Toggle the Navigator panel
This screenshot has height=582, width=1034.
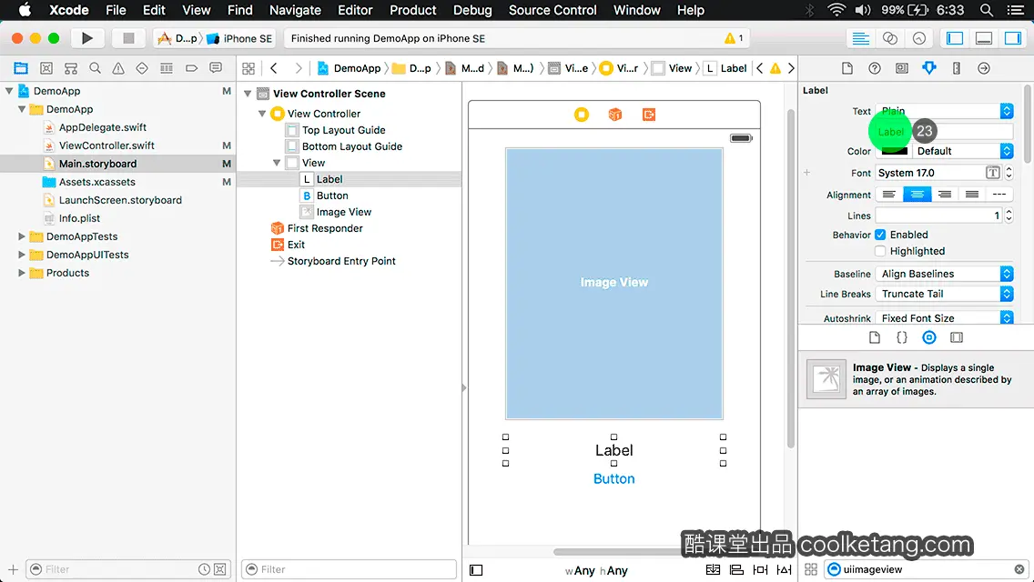pos(954,38)
